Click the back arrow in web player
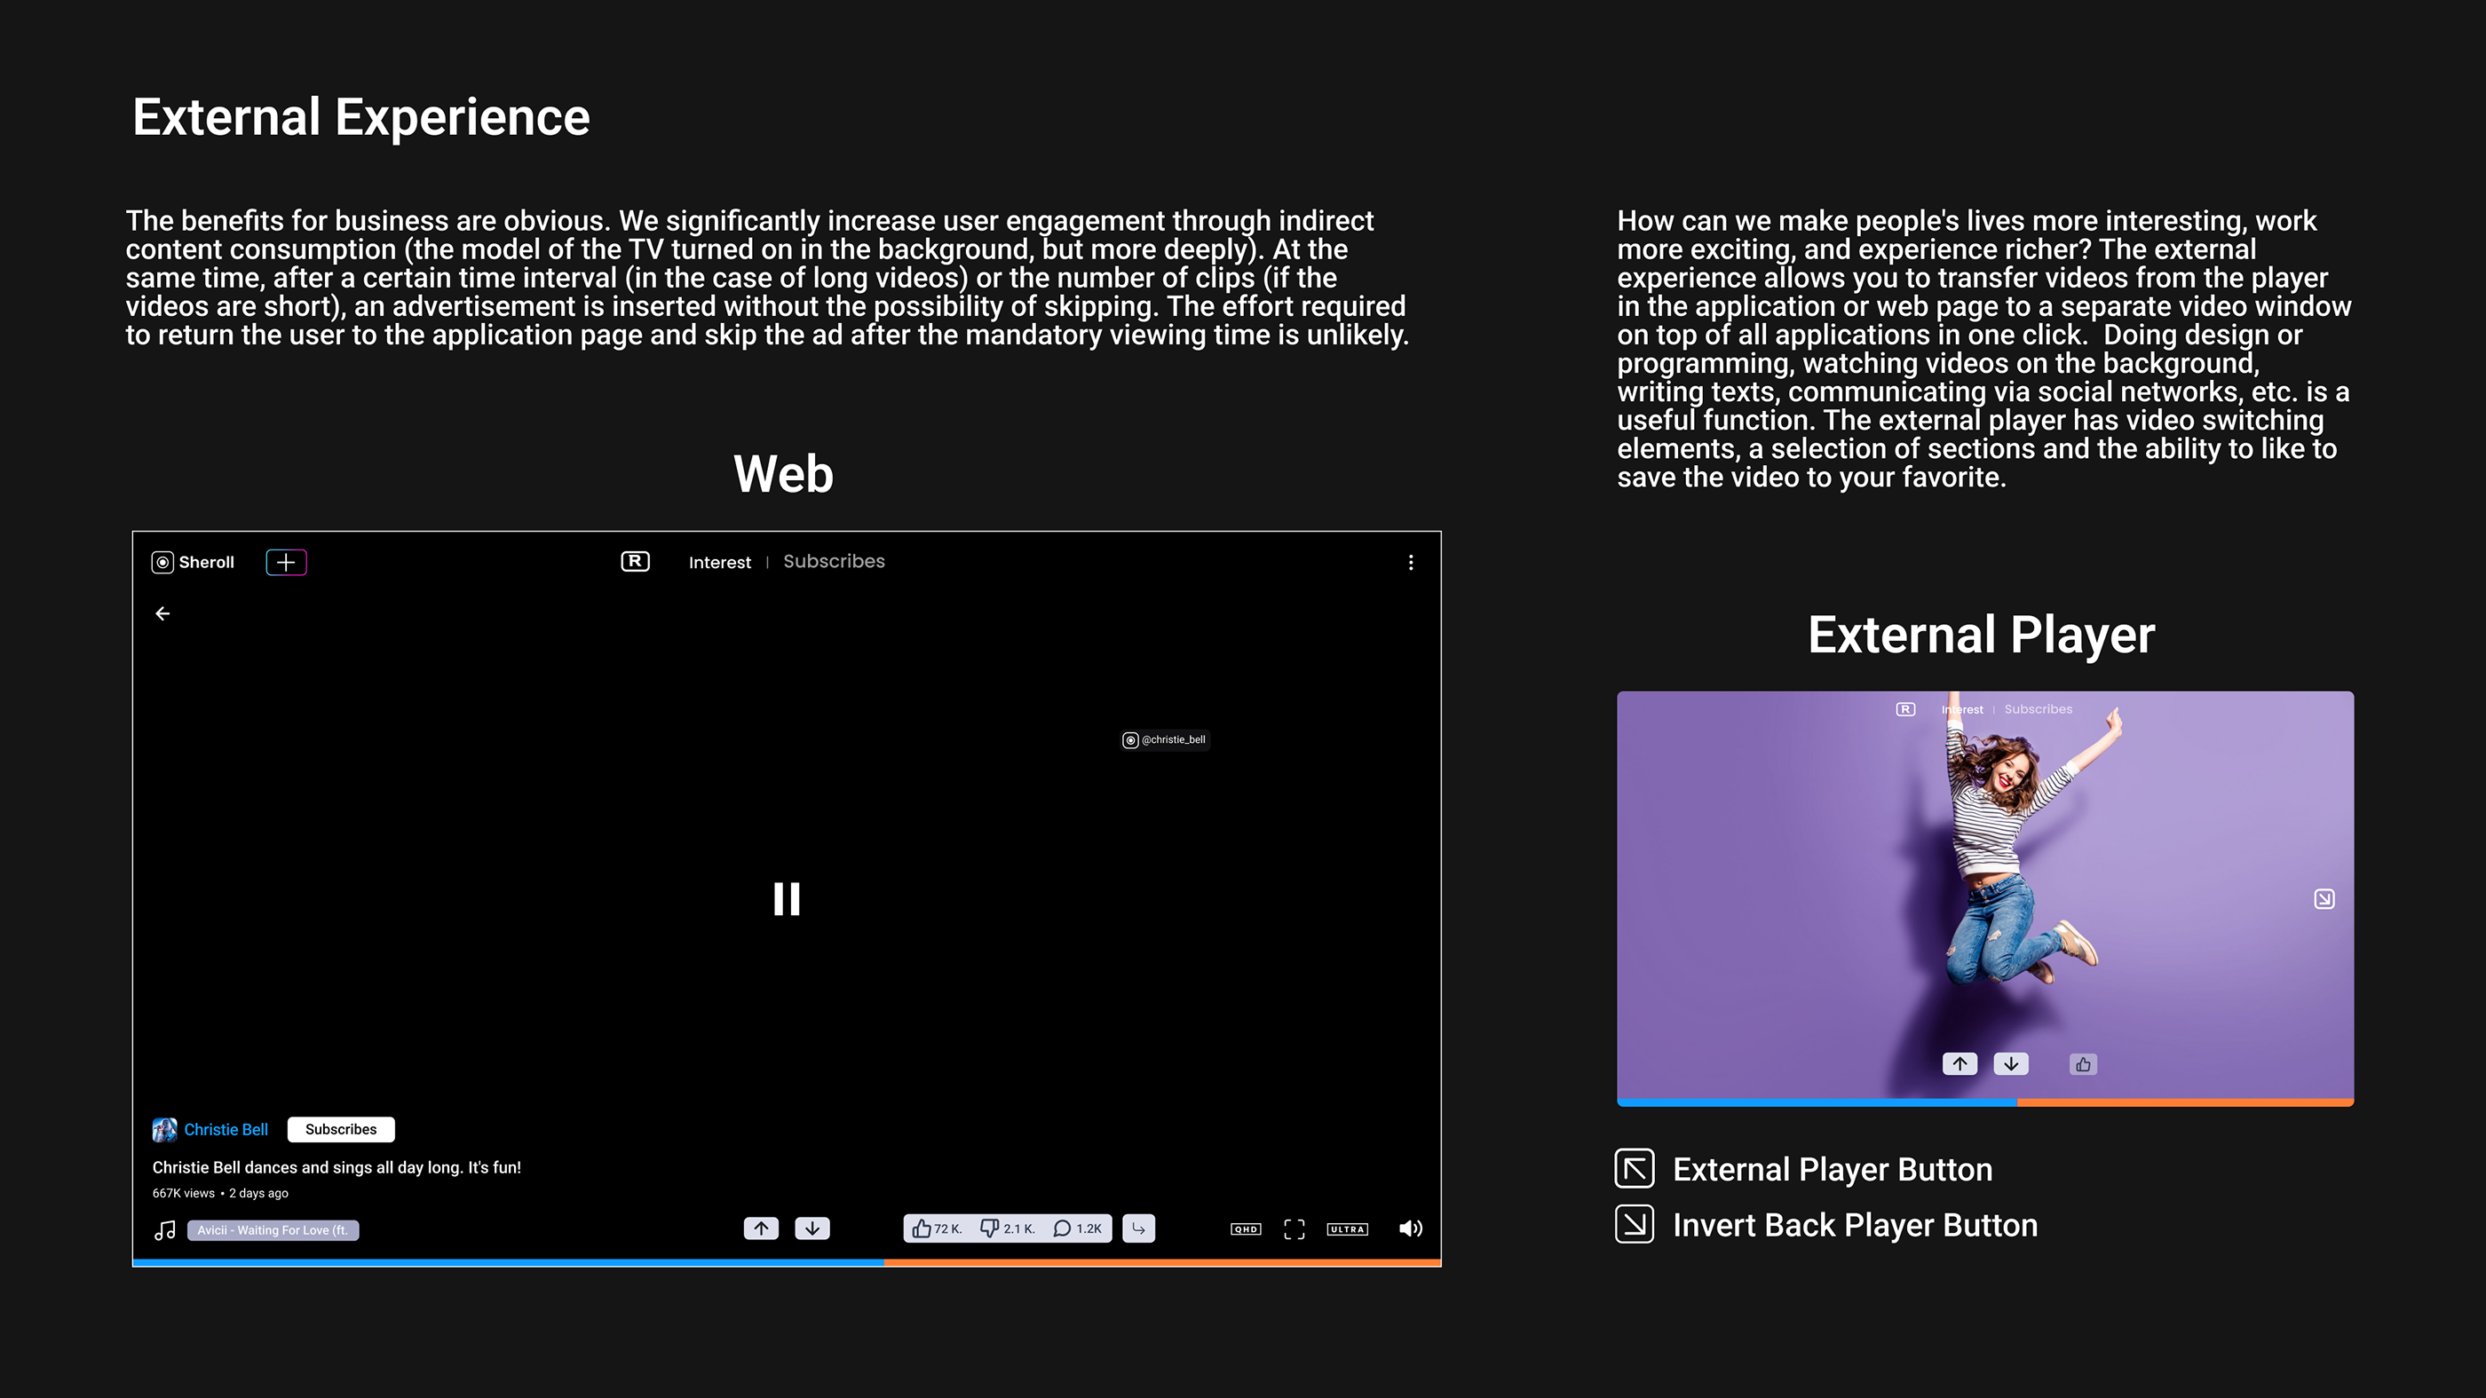 (162, 613)
